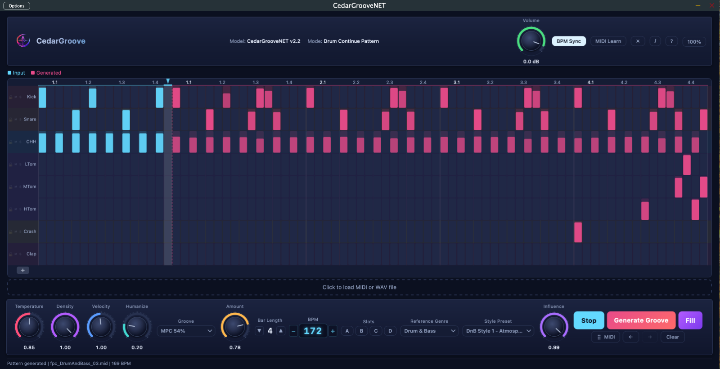Click bar 2.1 on the timeline ruler
720x369 pixels.
point(323,83)
